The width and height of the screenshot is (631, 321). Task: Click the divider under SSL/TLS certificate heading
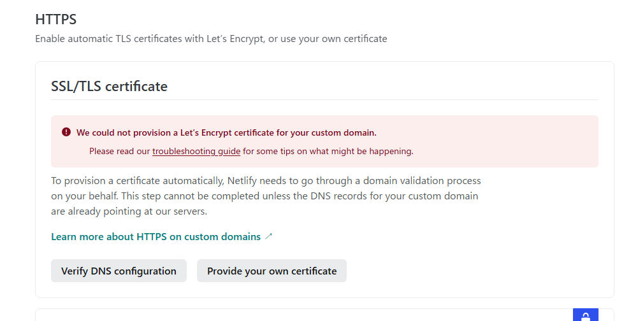coord(324,100)
